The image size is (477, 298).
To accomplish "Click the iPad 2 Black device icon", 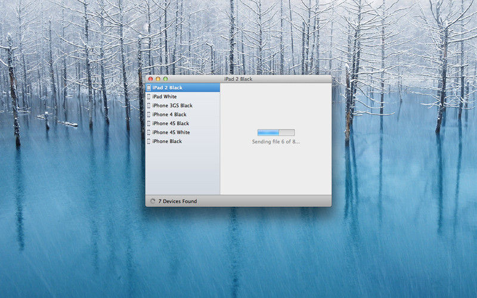I will [148, 88].
